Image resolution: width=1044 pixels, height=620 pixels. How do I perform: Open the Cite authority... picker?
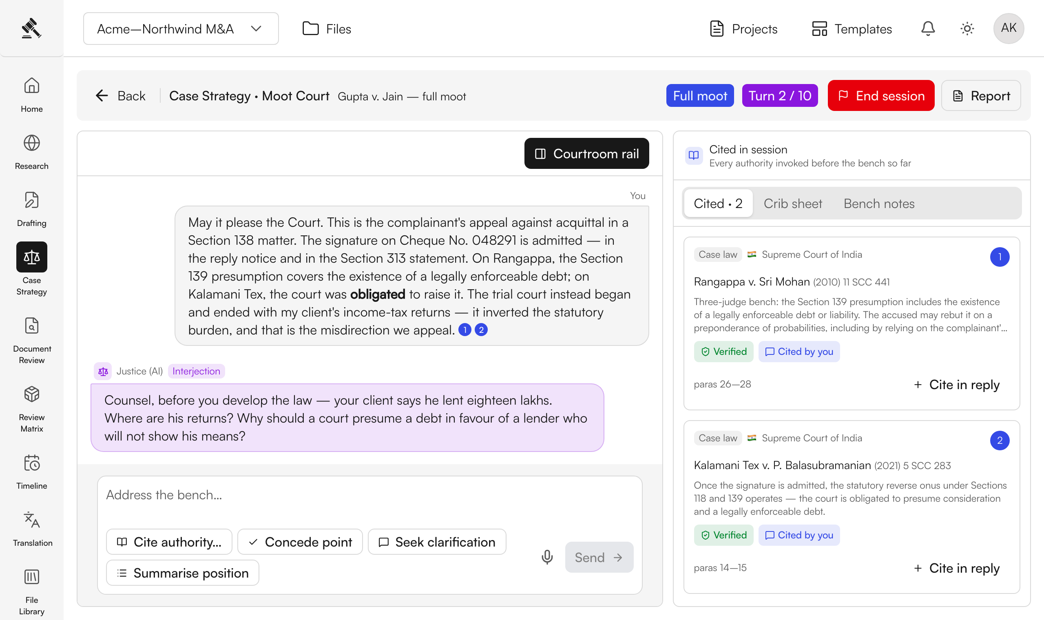coord(169,542)
